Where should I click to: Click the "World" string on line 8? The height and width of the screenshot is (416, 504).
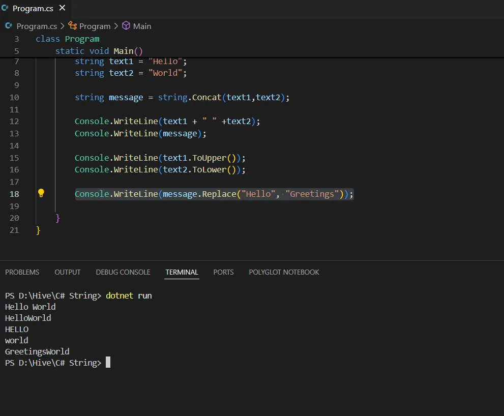(x=165, y=73)
